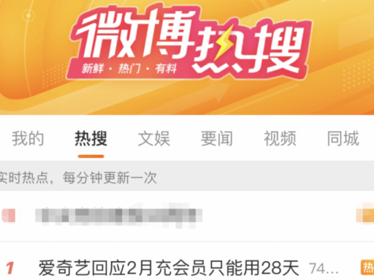The width and height of the screenshot is (374, 280).
Task: Click the 实时热点,每分钟更新一次 notice bar
Action: [x=187, y=177]
